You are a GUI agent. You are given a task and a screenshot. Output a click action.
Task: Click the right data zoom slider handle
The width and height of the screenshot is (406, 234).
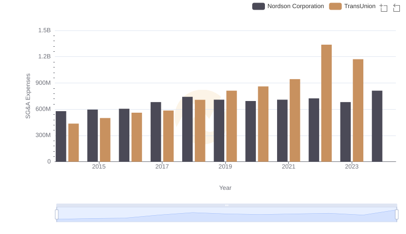click(396, 214)
